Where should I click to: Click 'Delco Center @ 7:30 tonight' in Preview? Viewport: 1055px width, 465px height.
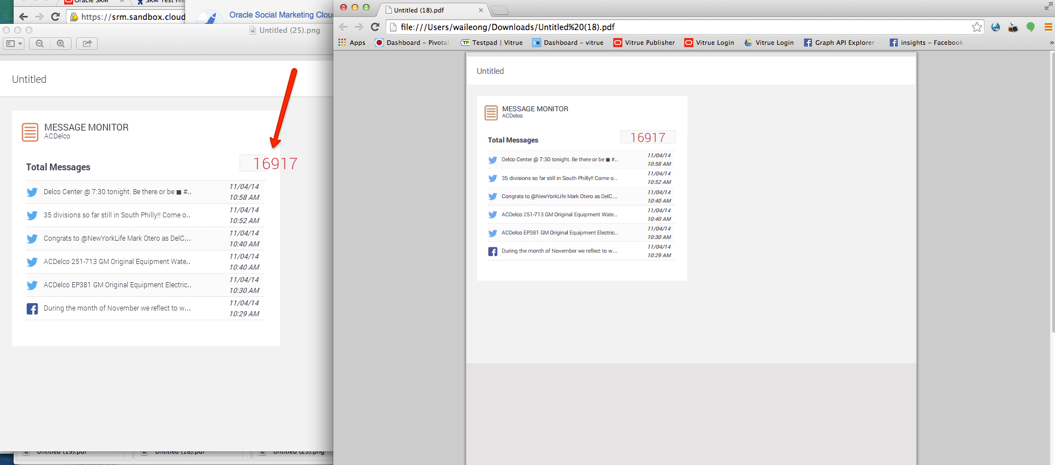point(118,192)
